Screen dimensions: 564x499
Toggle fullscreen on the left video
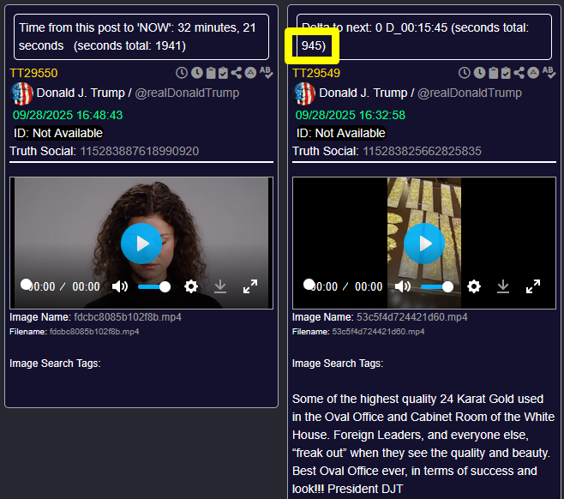click(x=250, y=286)
